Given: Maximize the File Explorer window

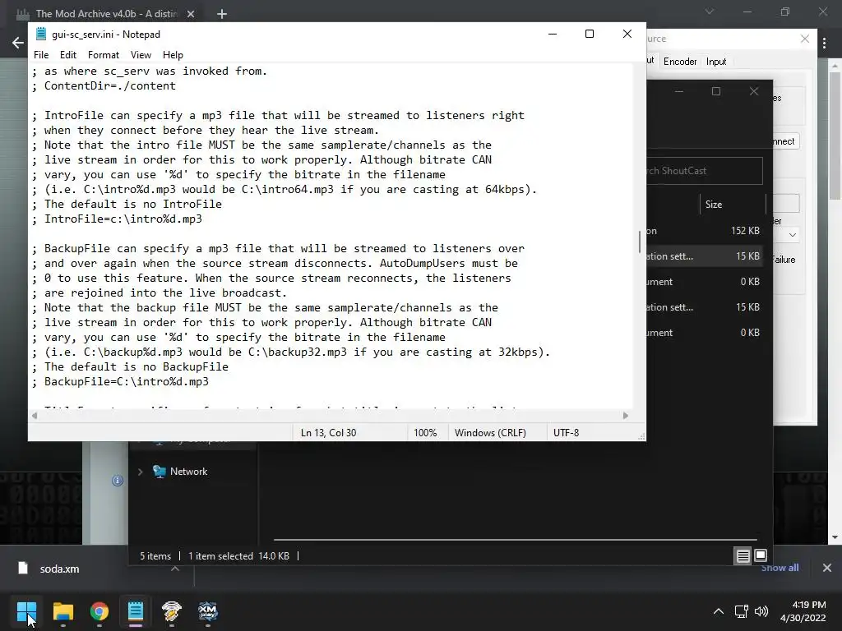Looking at the screenshot, I should click(x=716, y=91).
